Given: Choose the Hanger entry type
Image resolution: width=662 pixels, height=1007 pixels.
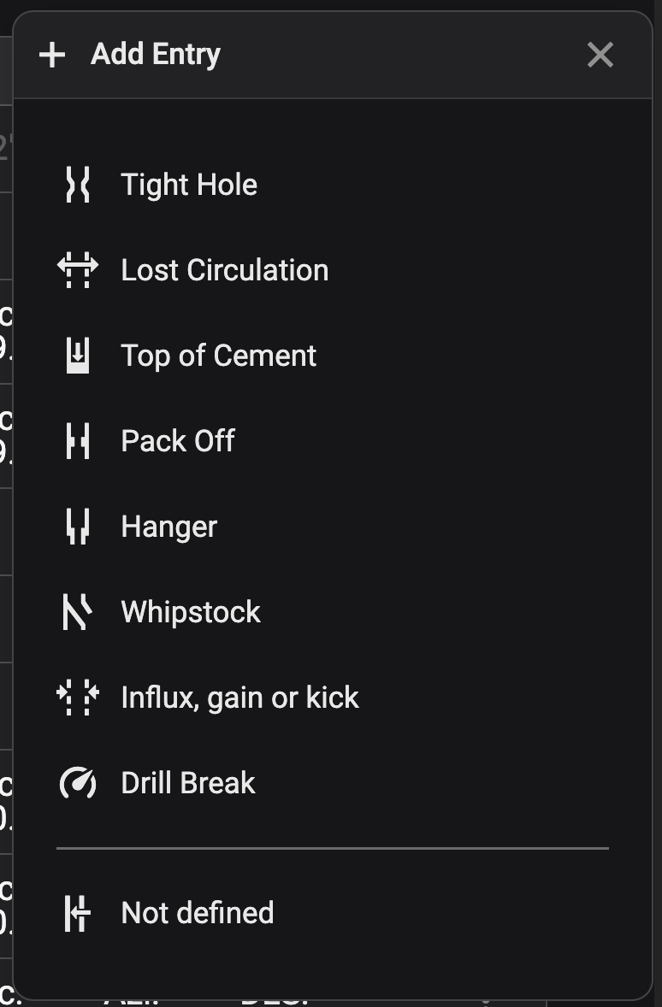Looking at the screenshot, I should click(168, 526).
